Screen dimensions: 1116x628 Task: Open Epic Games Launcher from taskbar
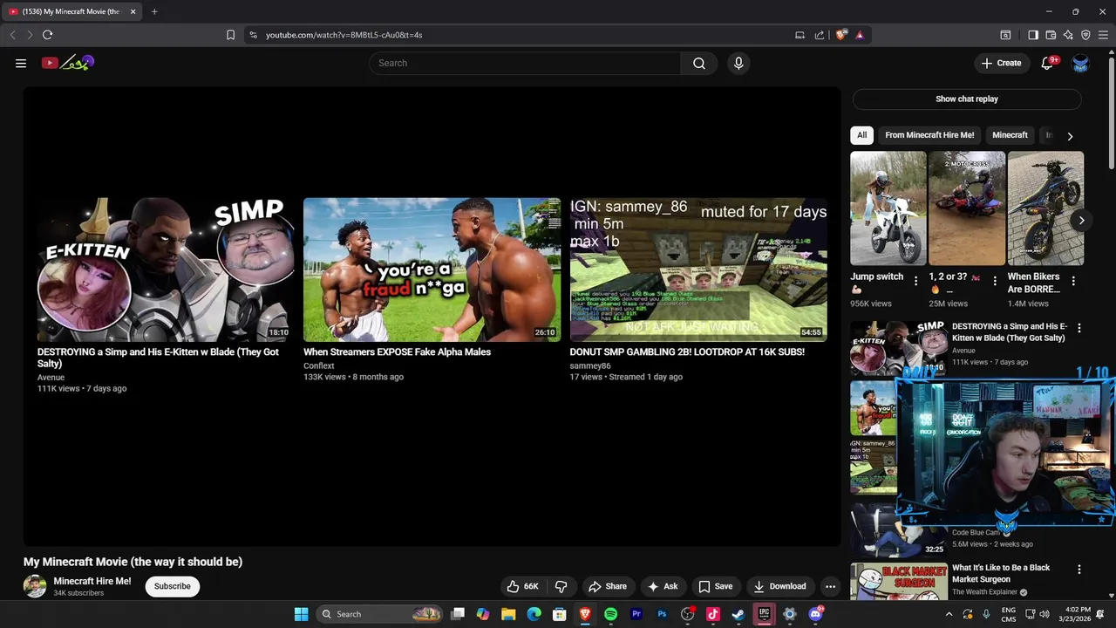pyautogui.click(x=764, y=614)
